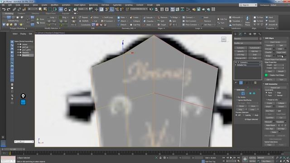Screen dimensions: 290x163
Task: Toggle the 3D Snaps icon
Action: click(107, 9)
